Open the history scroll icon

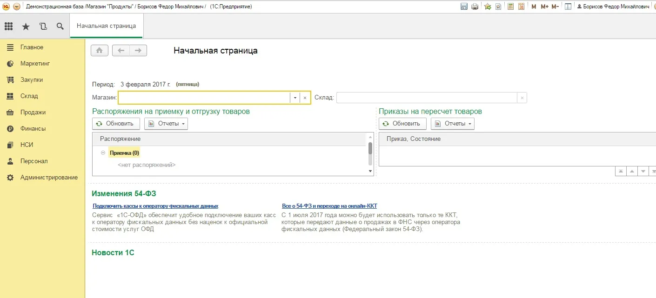[43, 26]
